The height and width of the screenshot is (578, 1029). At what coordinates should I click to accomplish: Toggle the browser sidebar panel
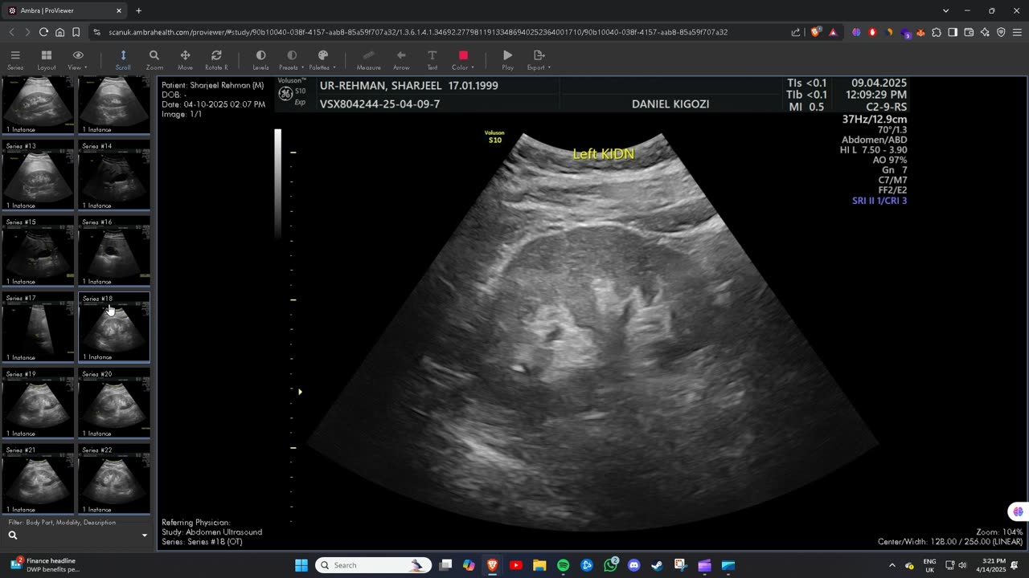[x=953, y=32]
